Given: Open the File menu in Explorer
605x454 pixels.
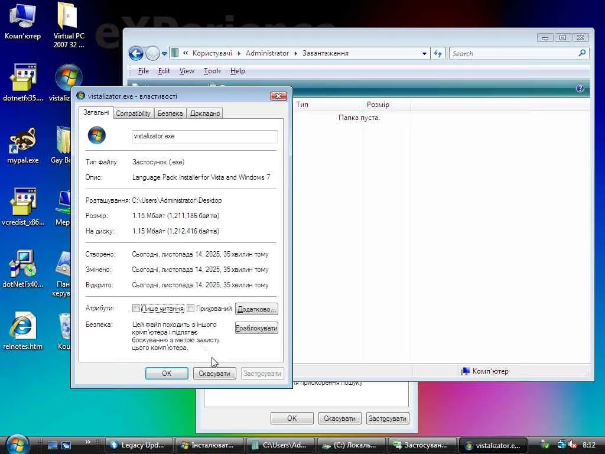Looking at the screenshot, I should (x=144, y=71).
